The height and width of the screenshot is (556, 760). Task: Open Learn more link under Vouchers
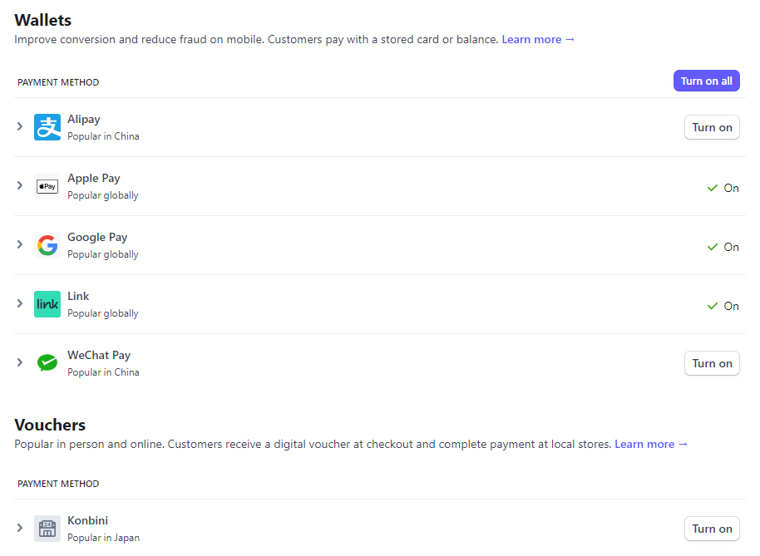point(651,444)
